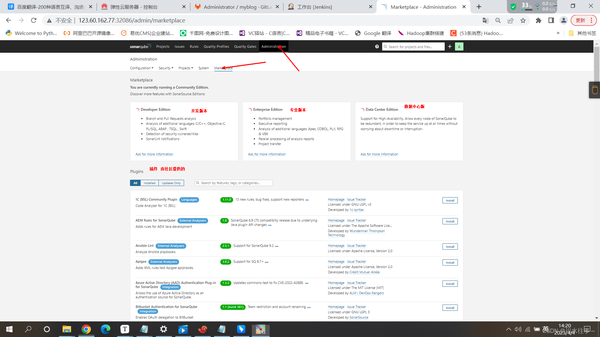
Task: Open Chrome from the Windows taskbar
Action: [86, 329]
